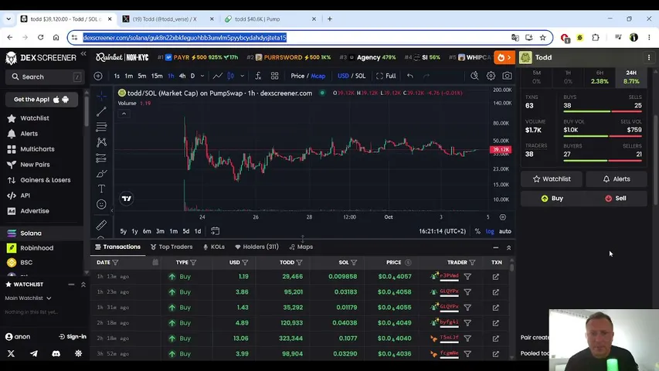659x371 pixels.
Task: Bookmark this page with the star
Action: (x=543, y=37)
